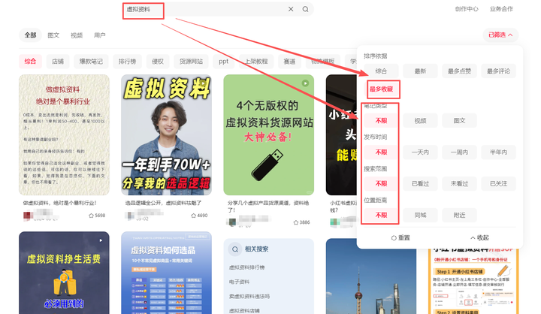Viewport: 541px width, 314px height.
Task: Open 业务合作 link at top
Action: [501, 9]
